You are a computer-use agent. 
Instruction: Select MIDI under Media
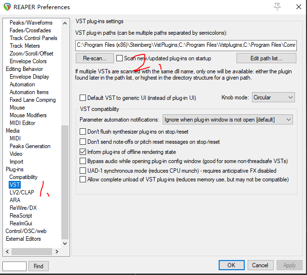(15, 138)
